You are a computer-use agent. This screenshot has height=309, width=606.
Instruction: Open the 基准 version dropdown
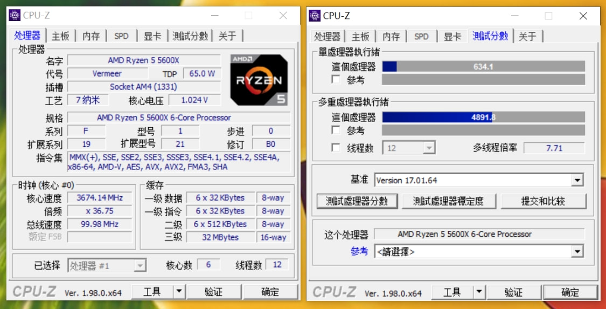tap(479, 180)
